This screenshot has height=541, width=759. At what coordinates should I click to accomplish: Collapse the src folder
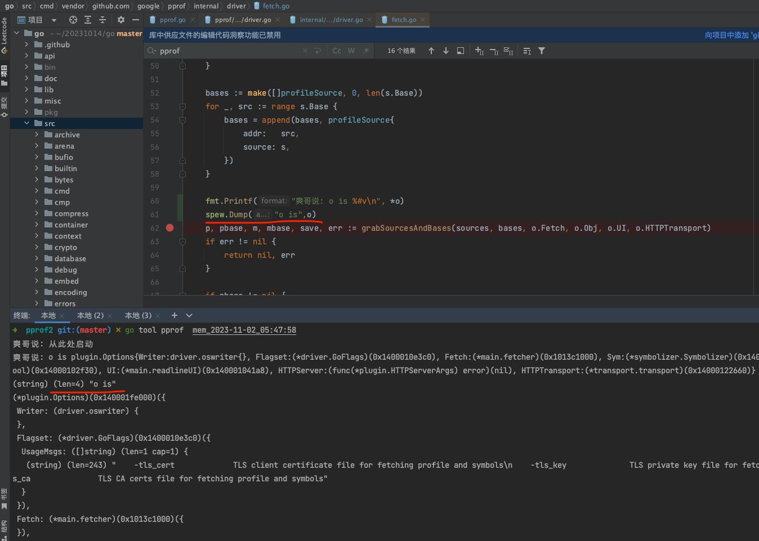[x=26, y=123]
